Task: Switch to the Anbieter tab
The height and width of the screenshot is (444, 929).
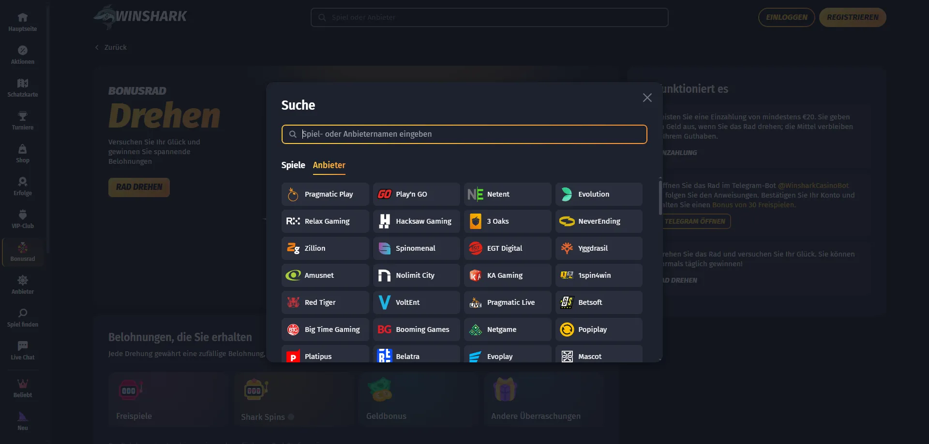Action: [x=329, y=165]
